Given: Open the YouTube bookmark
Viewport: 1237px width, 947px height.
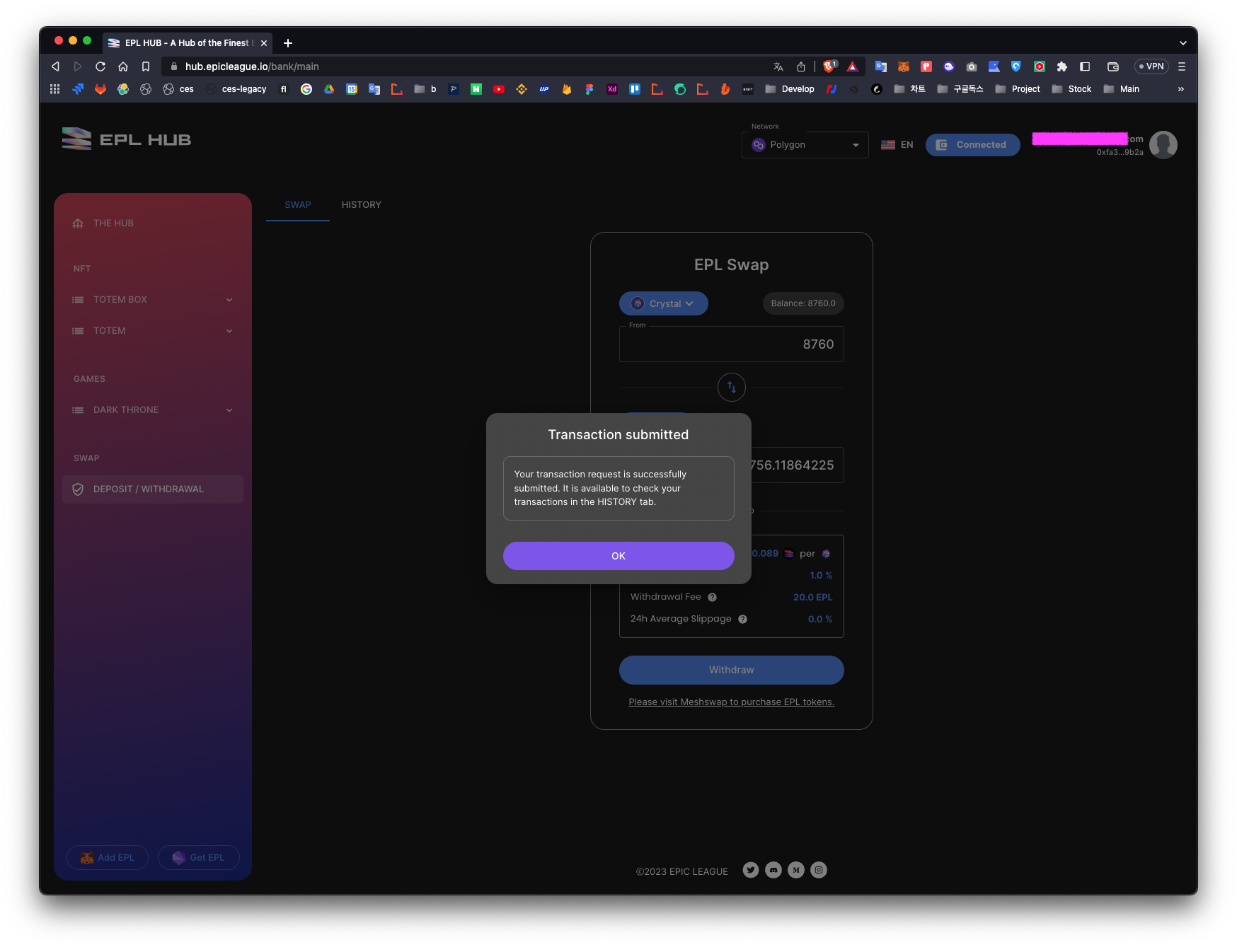Looking at the screenshot, I should pos(499,89).
